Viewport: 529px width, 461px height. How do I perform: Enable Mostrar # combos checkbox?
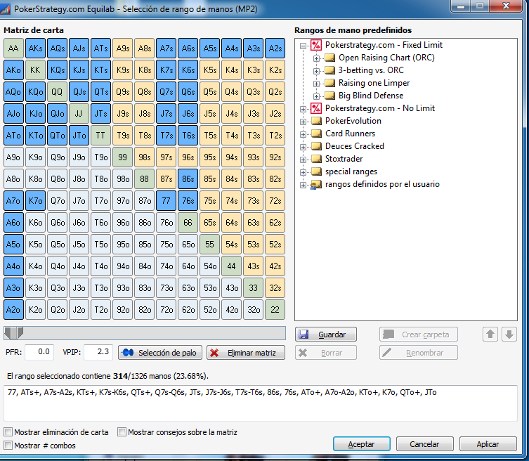coord(8,446)
